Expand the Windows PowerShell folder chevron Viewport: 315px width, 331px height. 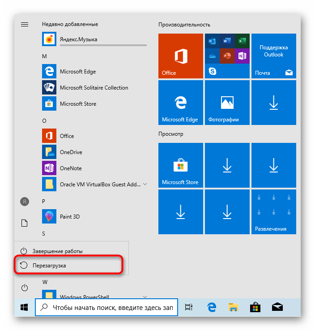point(145,297)
